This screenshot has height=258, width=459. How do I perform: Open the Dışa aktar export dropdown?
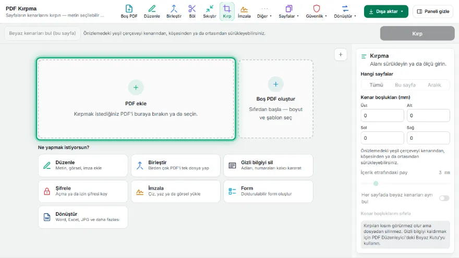point(386,11)
